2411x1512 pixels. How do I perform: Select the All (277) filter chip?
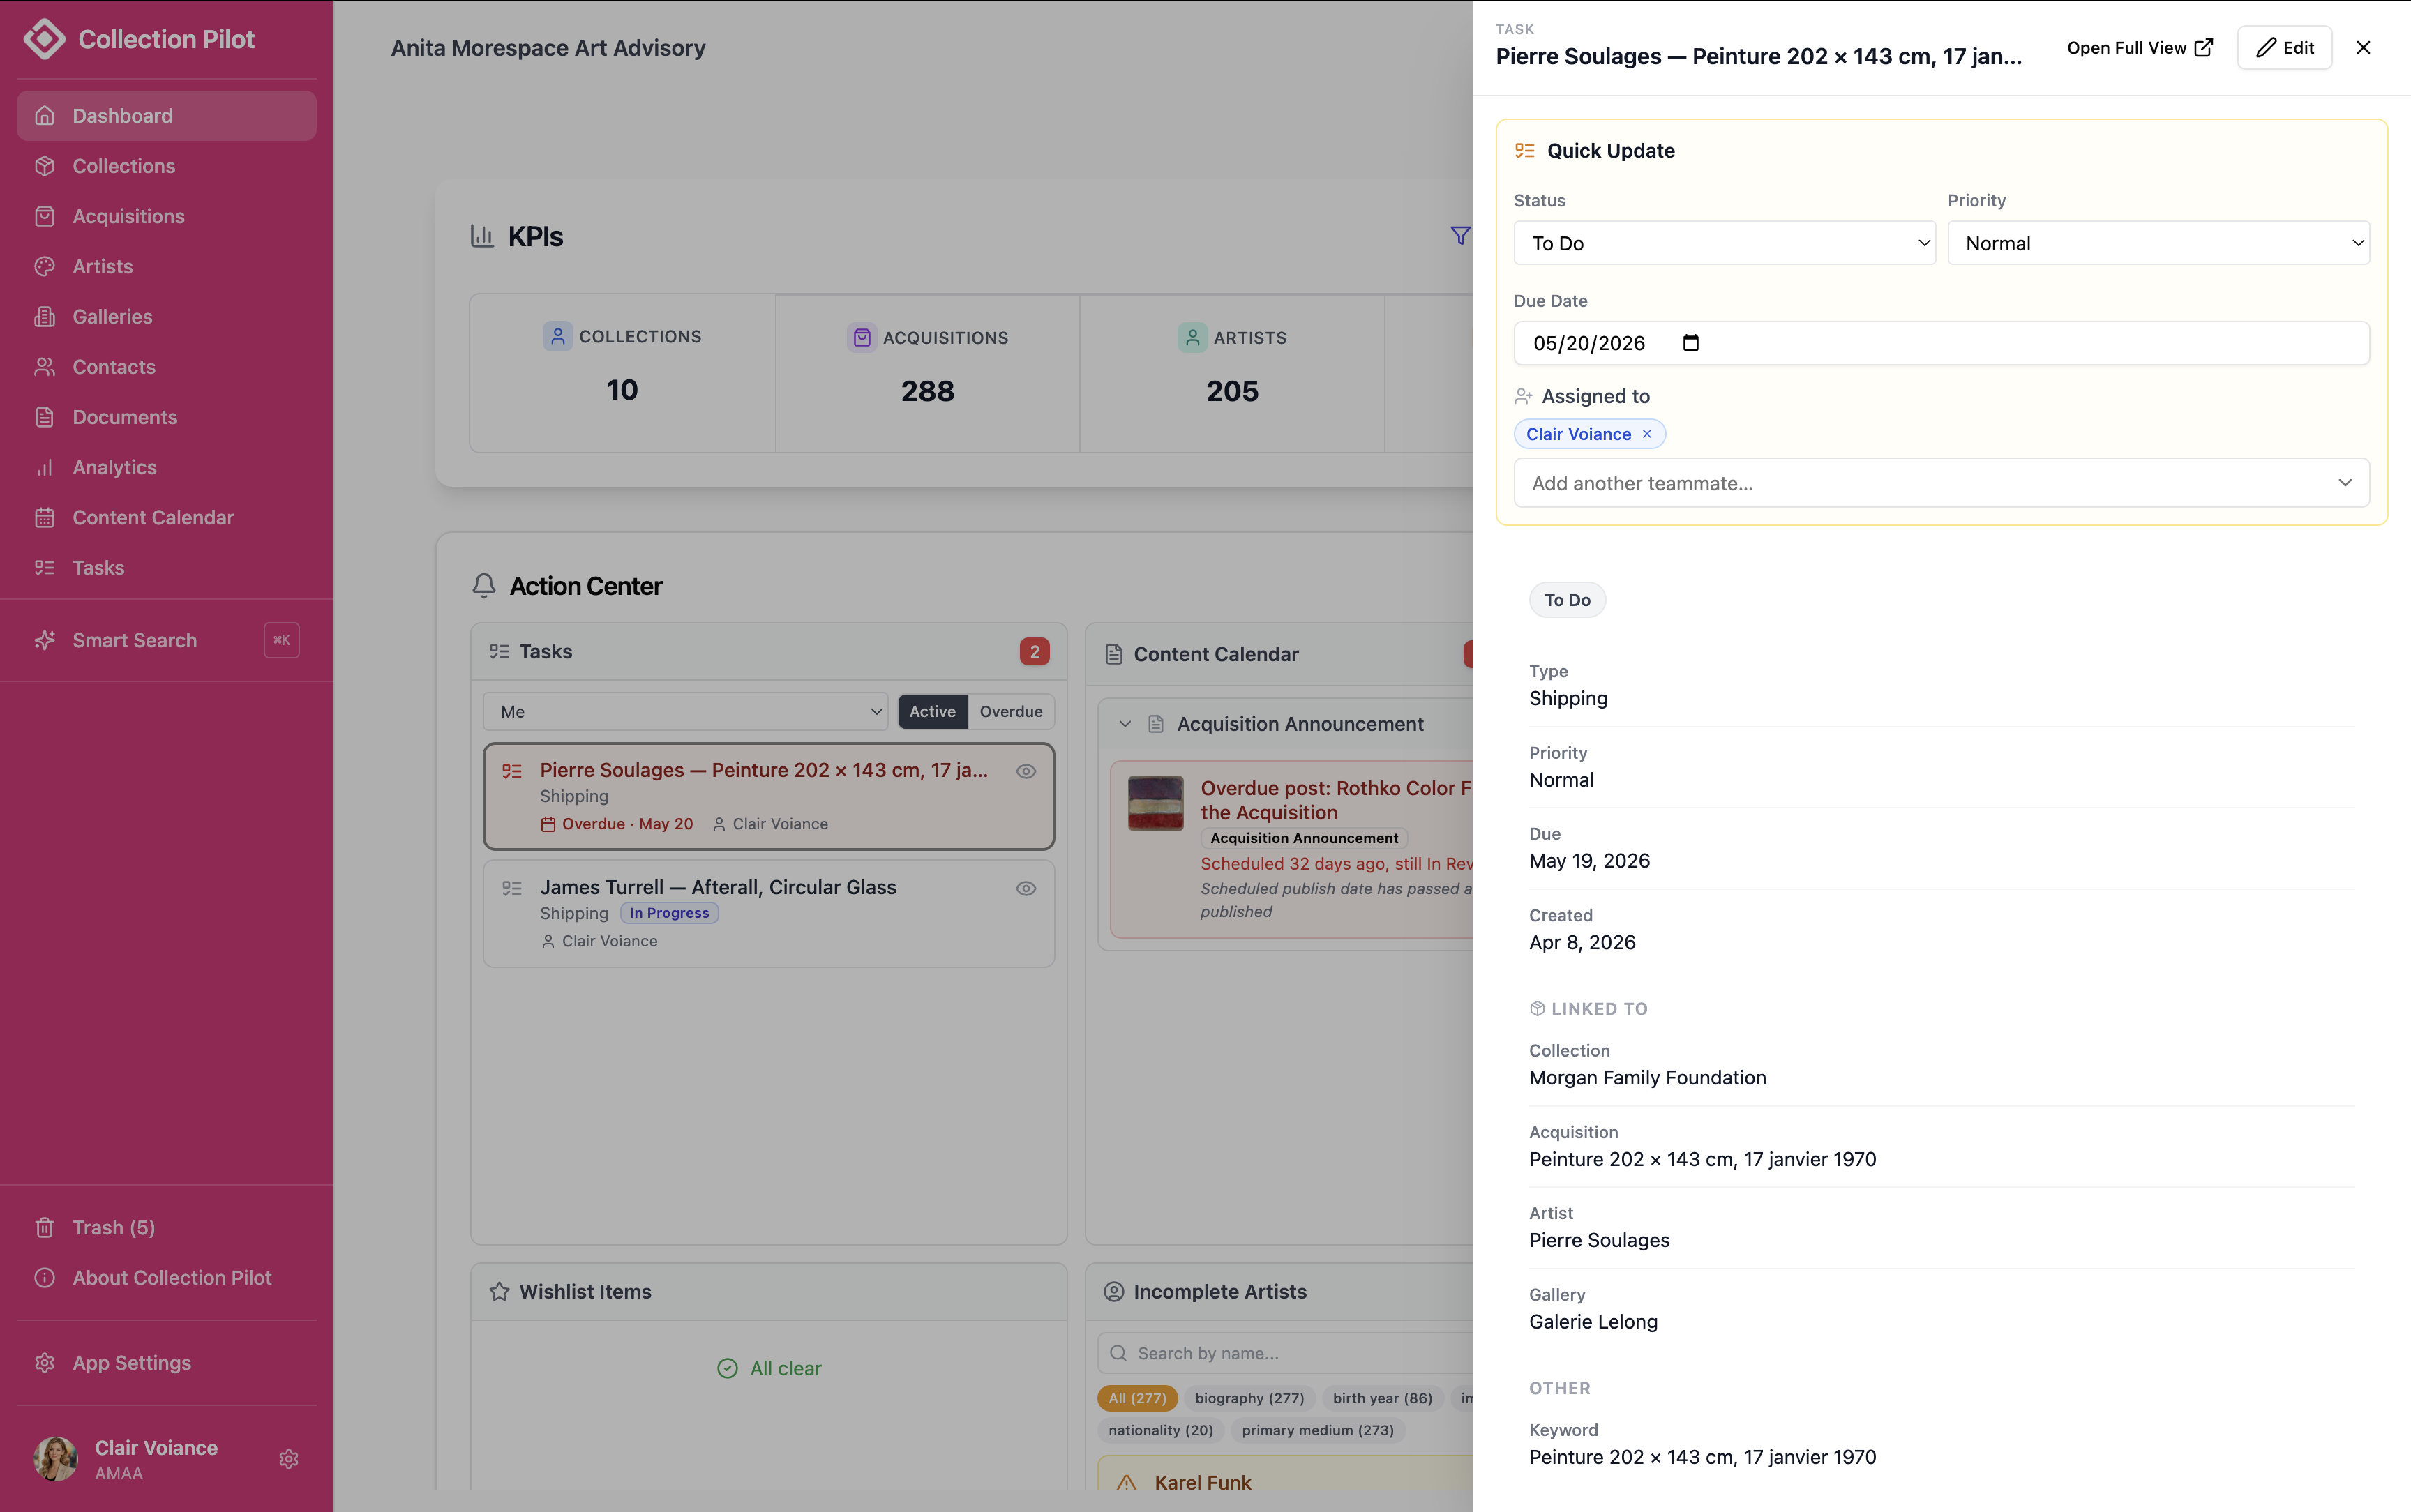[x=1137, y=1398]
